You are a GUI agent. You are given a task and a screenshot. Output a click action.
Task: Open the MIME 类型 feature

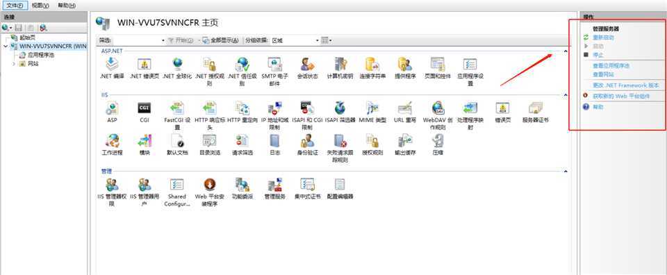(x=372, y=112)
